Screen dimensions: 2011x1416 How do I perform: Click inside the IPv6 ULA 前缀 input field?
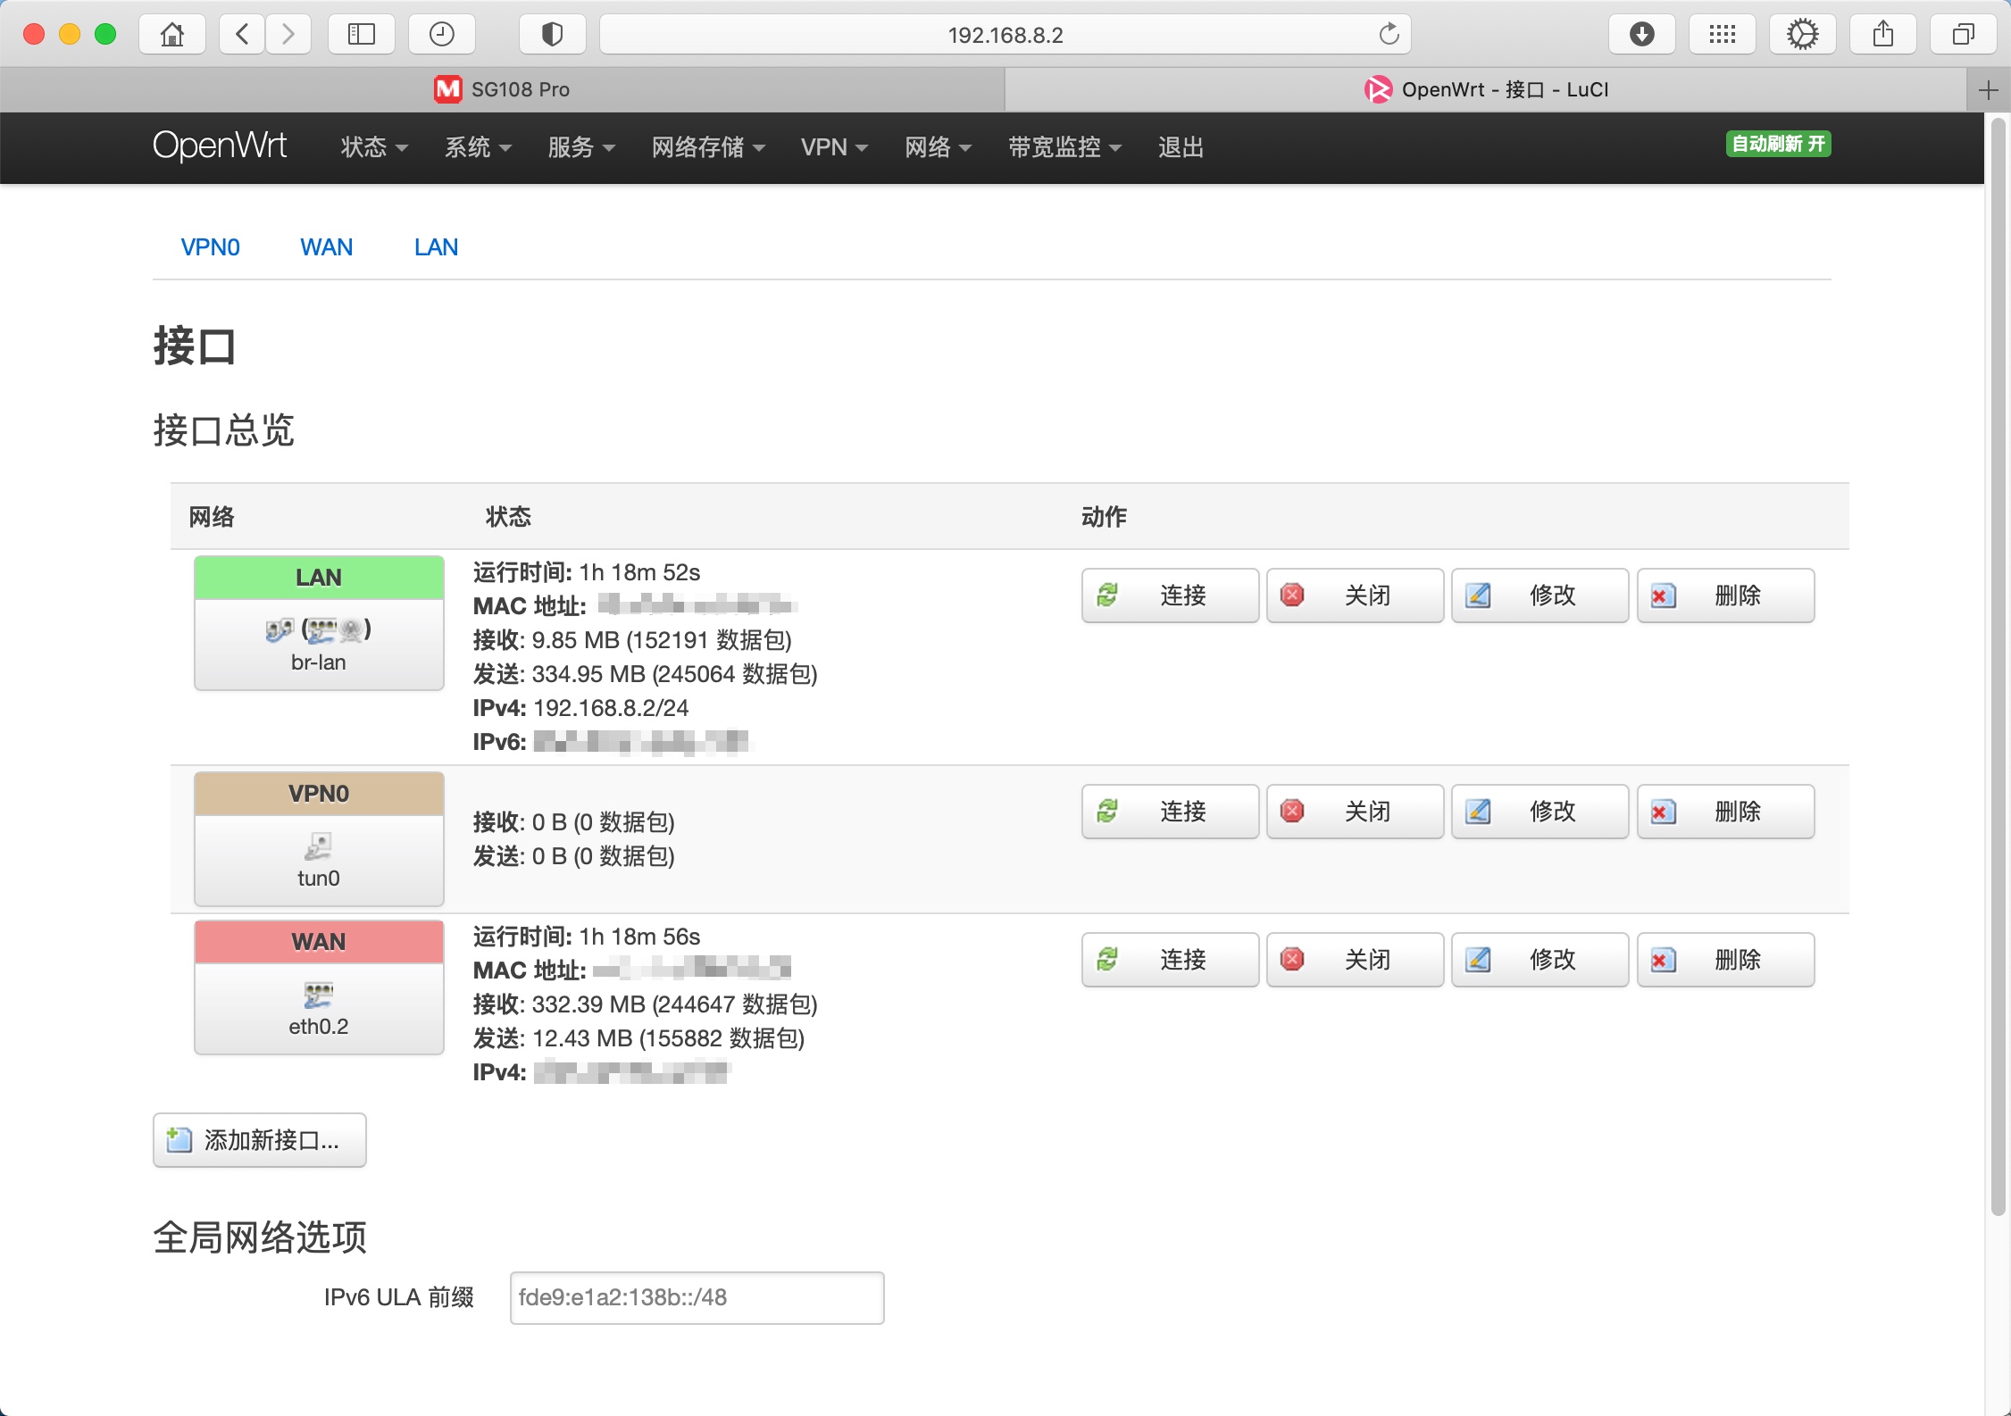tap(696, 1297)
